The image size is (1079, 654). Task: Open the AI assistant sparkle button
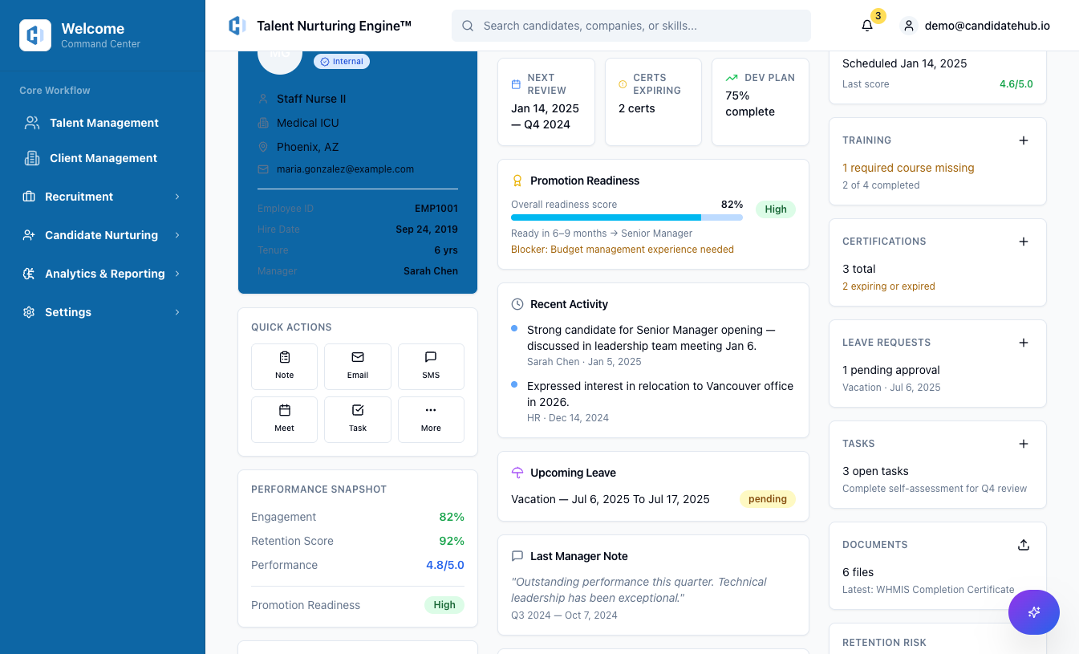(1033, 611)
